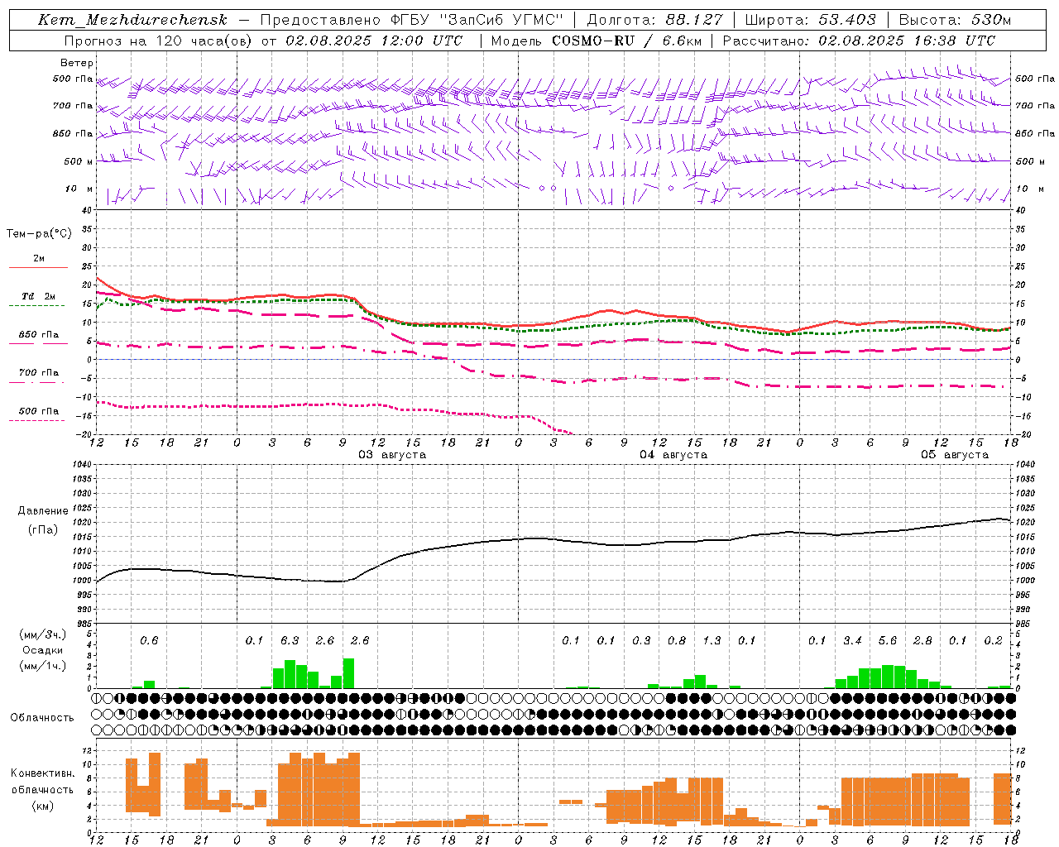Click the '(мм/1ч.)' precipitation unit label

click(x=42, y=666)
